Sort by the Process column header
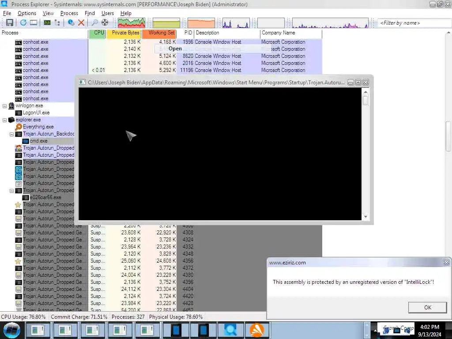 tap(44, 33)
